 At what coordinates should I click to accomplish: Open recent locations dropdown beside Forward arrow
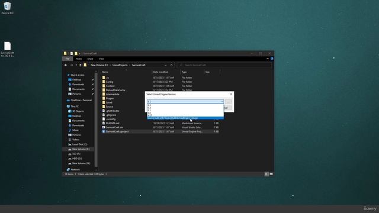76,65
